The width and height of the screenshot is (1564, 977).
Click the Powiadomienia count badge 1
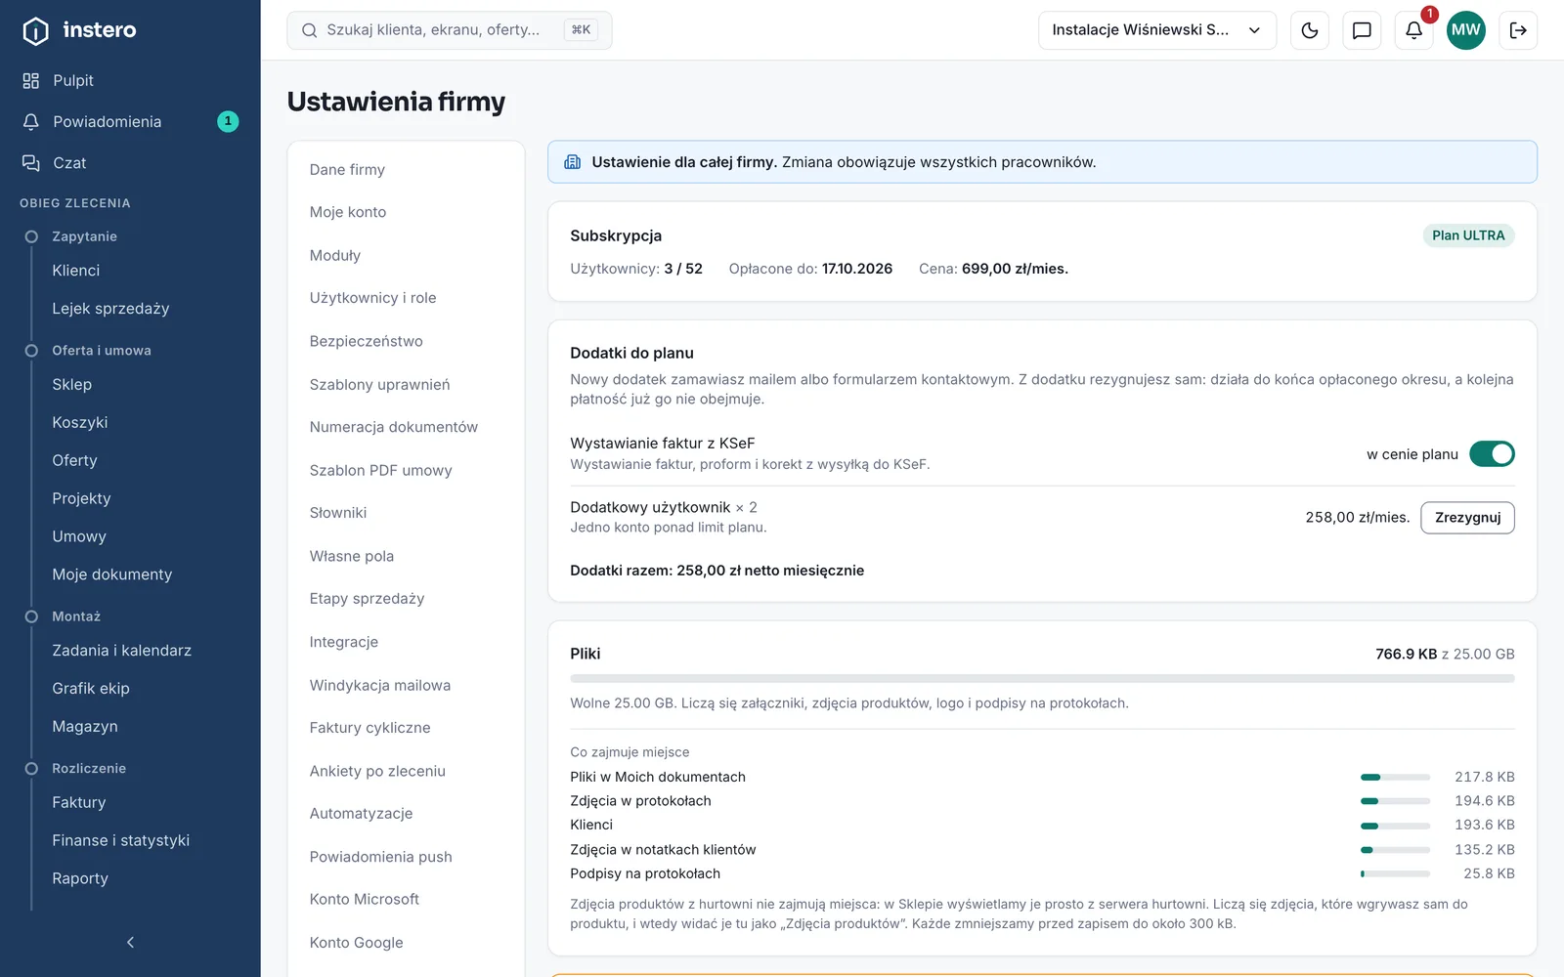click(228, 121)
